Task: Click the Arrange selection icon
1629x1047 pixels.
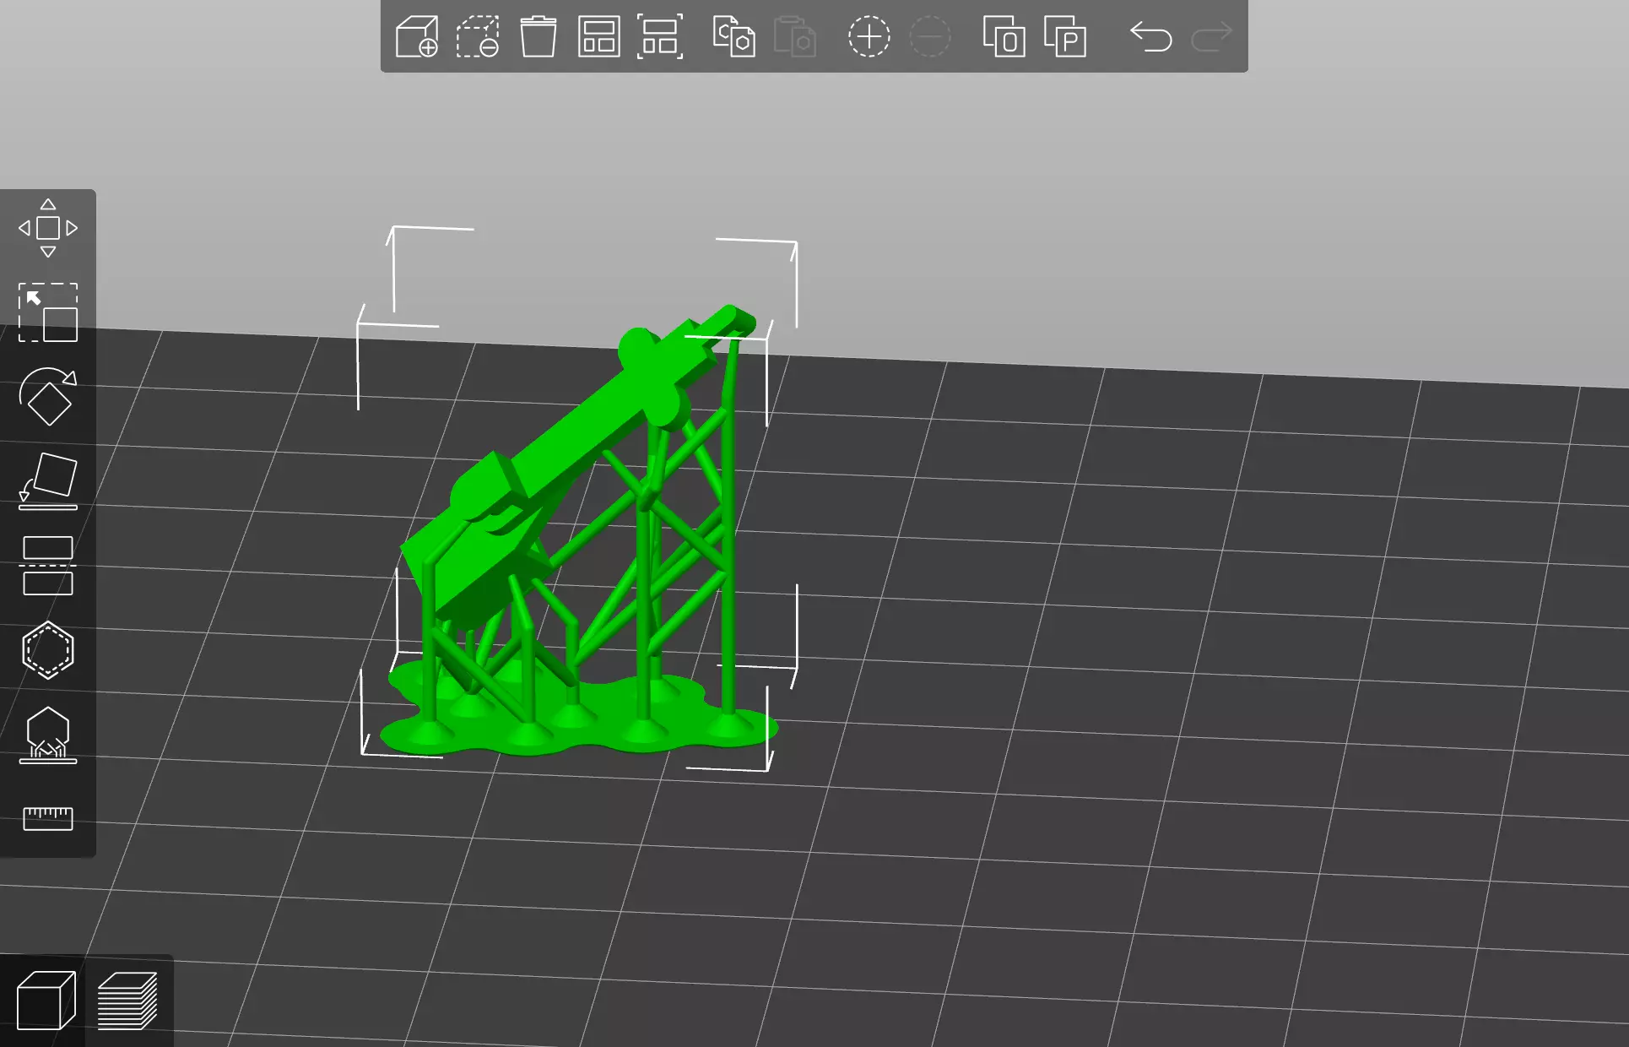Action: (x=659, y=37)
